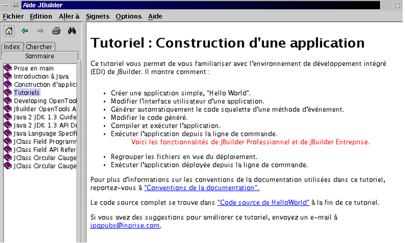Open the Signets menu
The width and height of the screenshot is (405, 243).
[98, 16]
